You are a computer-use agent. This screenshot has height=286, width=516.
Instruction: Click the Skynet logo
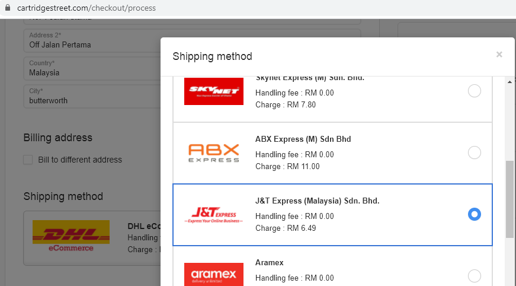coord(214,91)
